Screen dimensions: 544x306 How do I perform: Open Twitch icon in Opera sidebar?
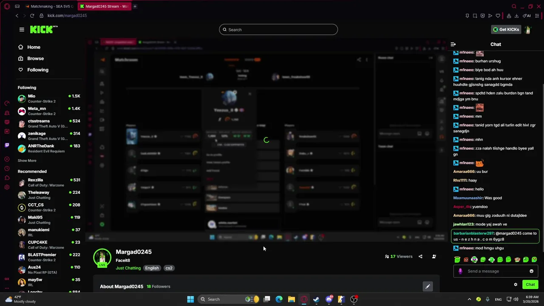pos(7,145)
